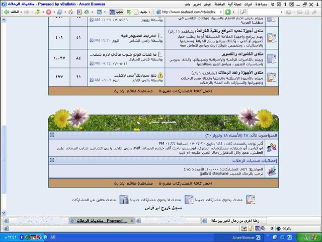Open the ملف (File) menu
322x242 pixels.
click(187, 4)
